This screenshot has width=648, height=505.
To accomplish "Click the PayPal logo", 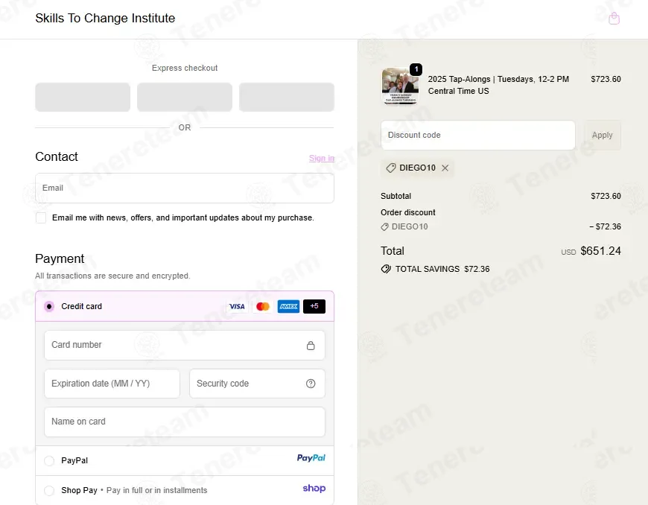I will tap(311, 458).
